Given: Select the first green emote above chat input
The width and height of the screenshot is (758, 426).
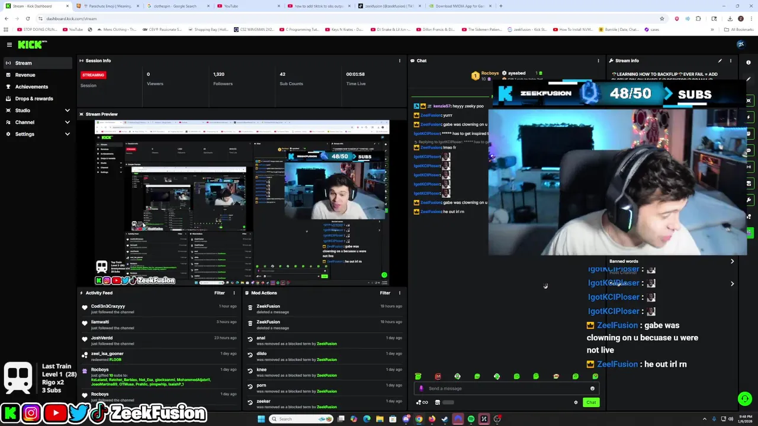Looking at the screenshot, I should tap(418, 376).
